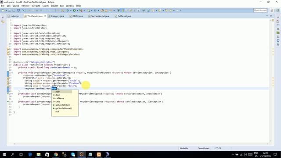Click the Writable status bar entry

pos(184,148)
